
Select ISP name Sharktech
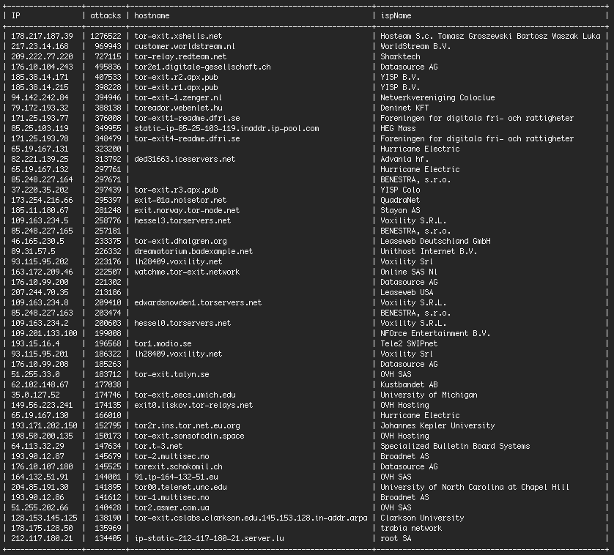click(400, 56)
